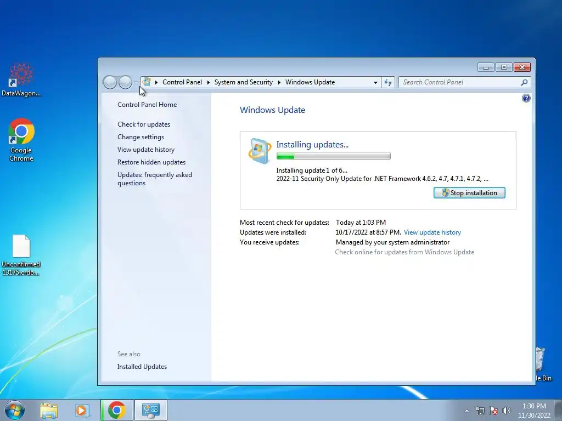The image size is (562, 421).
Task: Open Installed Updates link
Action: point(142,367)
